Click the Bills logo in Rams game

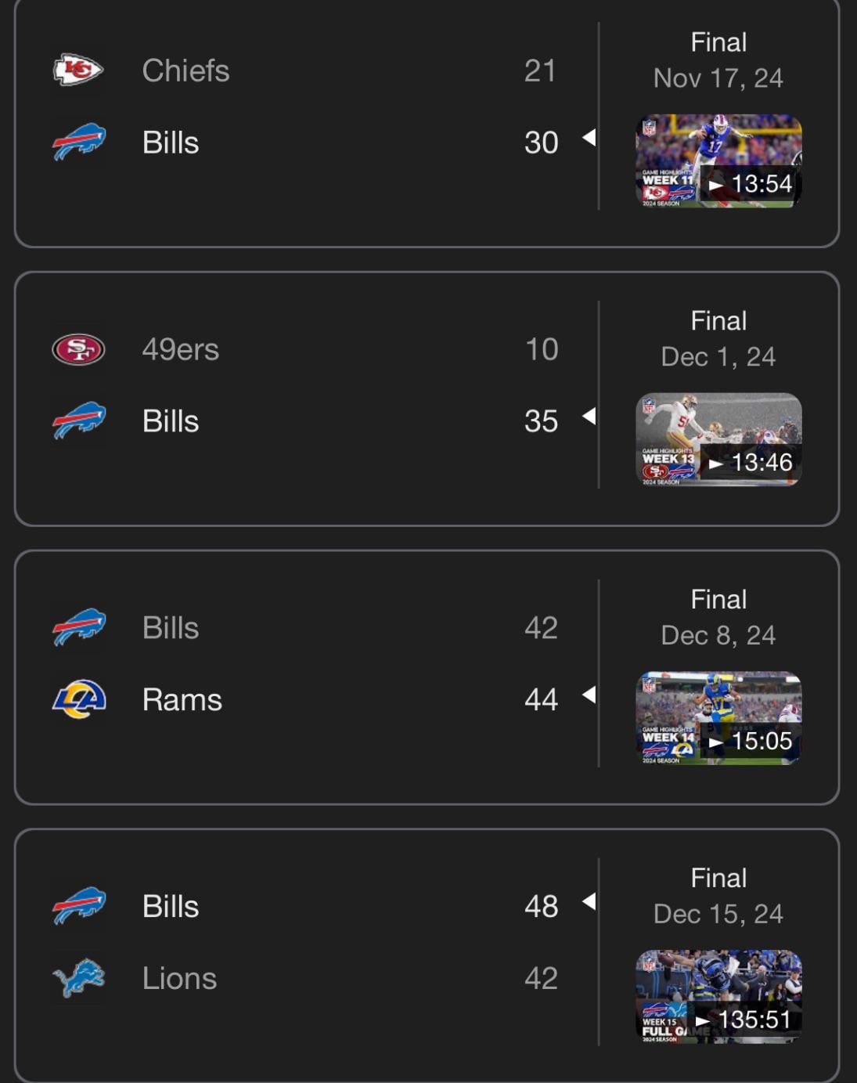[x=78, y=628]
